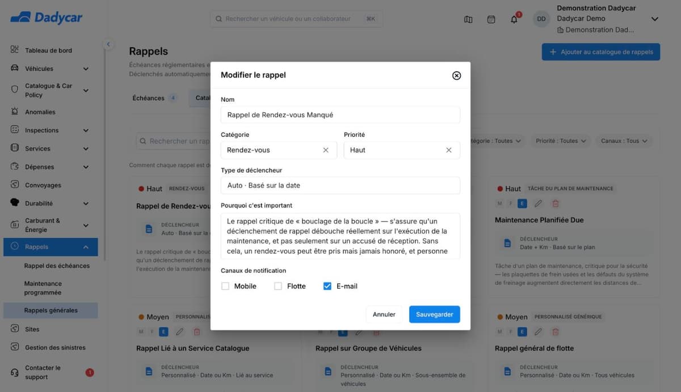Click the Nom input field
The width and height of the screenshot is (681, 392).
[340, 115]
